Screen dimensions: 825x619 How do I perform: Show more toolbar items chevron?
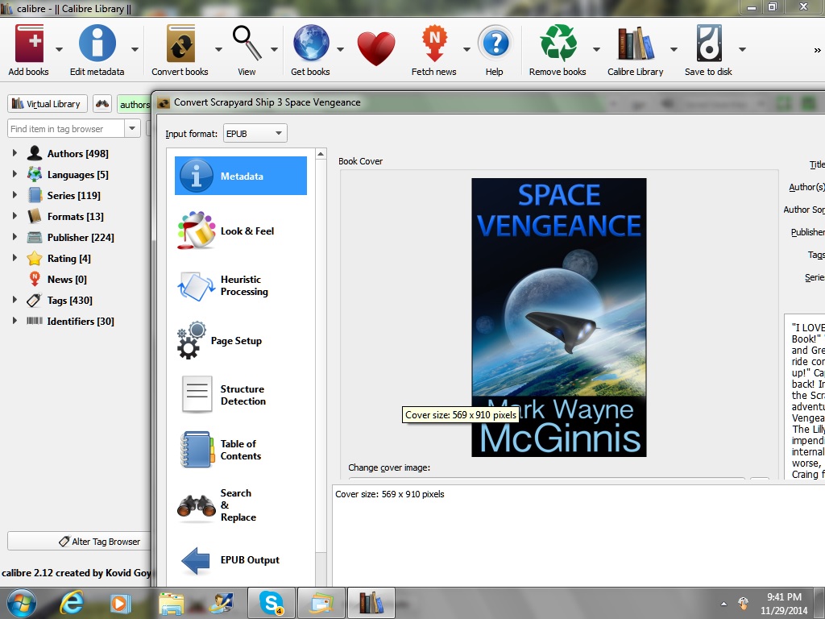pyautogui.click(x=817, y=50)
